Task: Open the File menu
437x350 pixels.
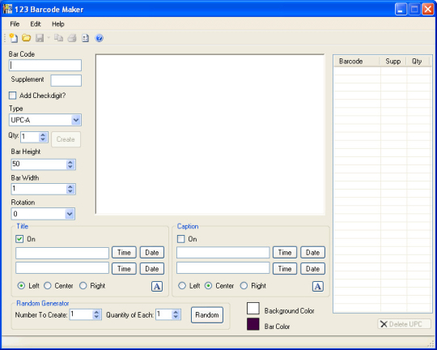Action: (x=15, y=24)
